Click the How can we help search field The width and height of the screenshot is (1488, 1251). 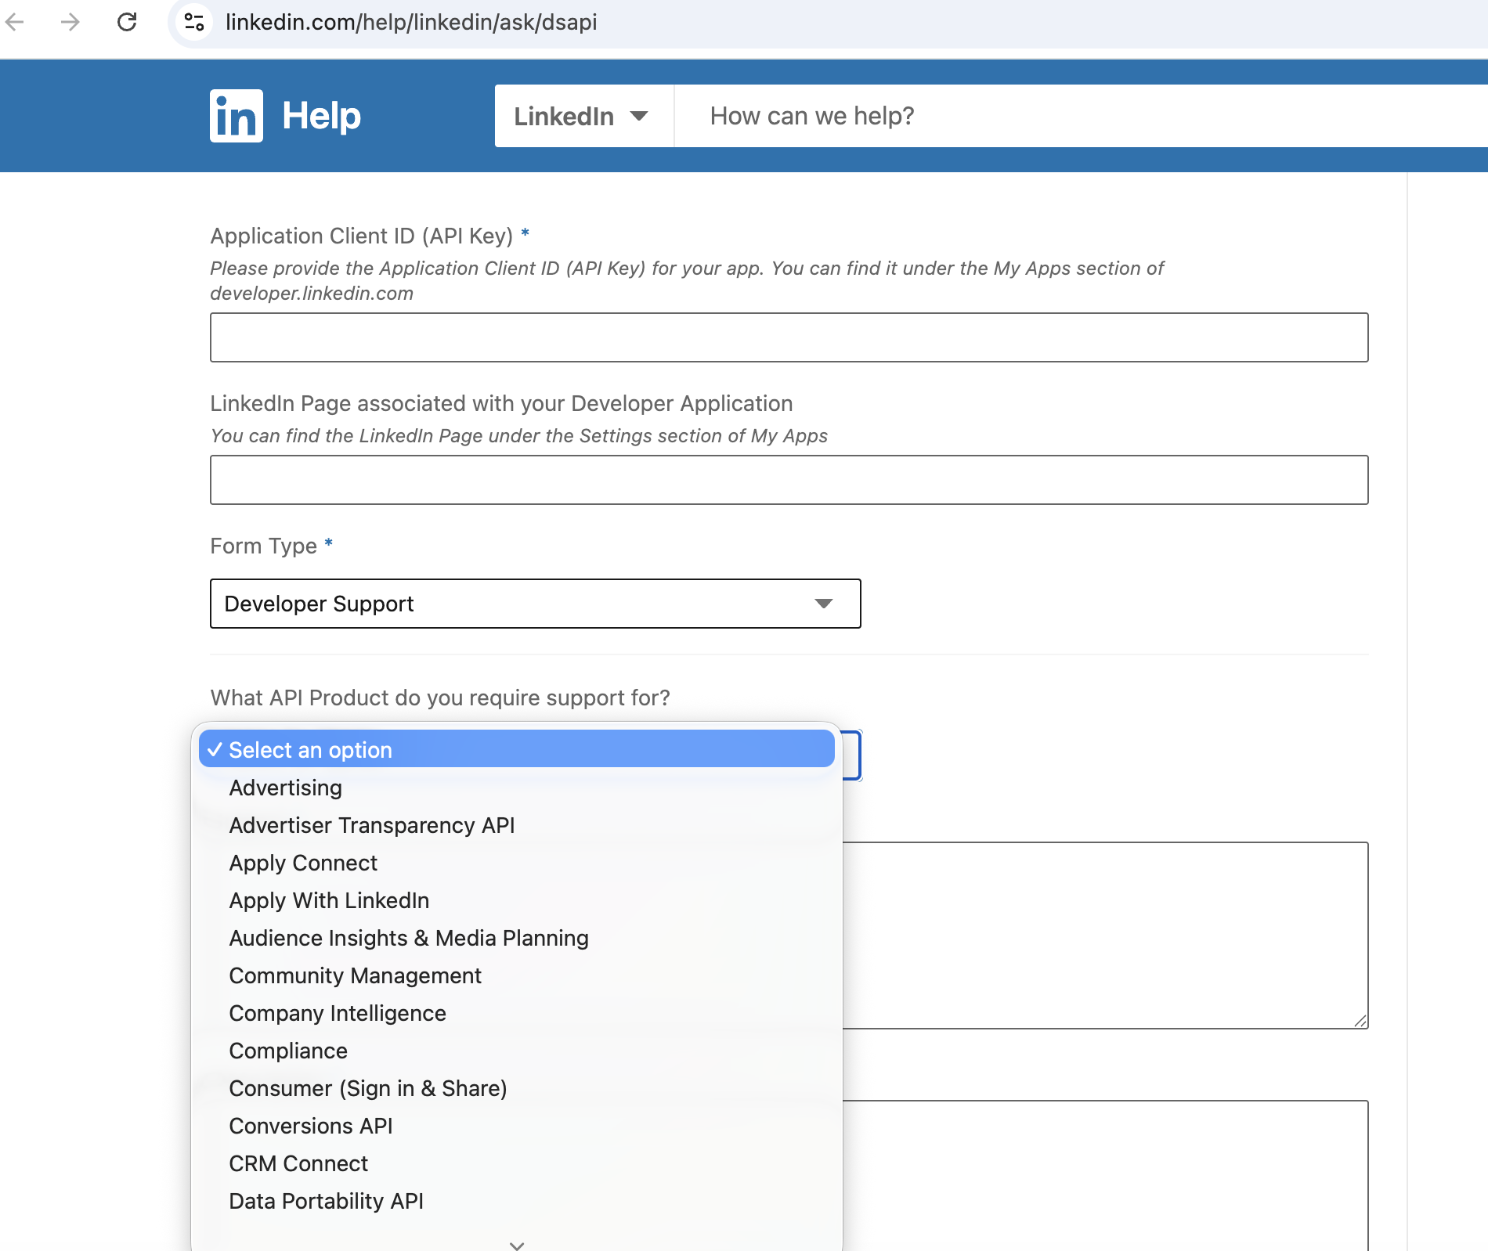pyautogui.click(x=1081, y=116)
